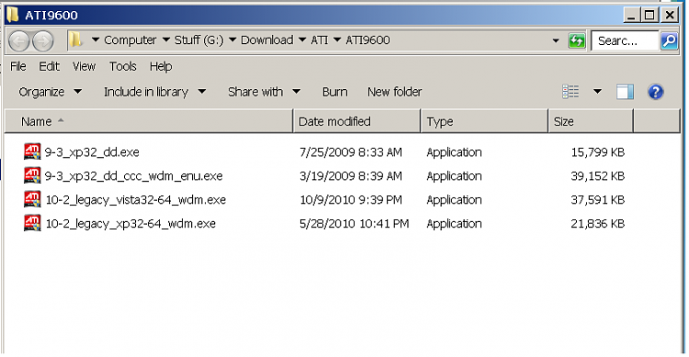Navigate to ATI breadcrumb
Image resolution: width=689 pixels, height=357 pixels.
[x=320, y=40]
